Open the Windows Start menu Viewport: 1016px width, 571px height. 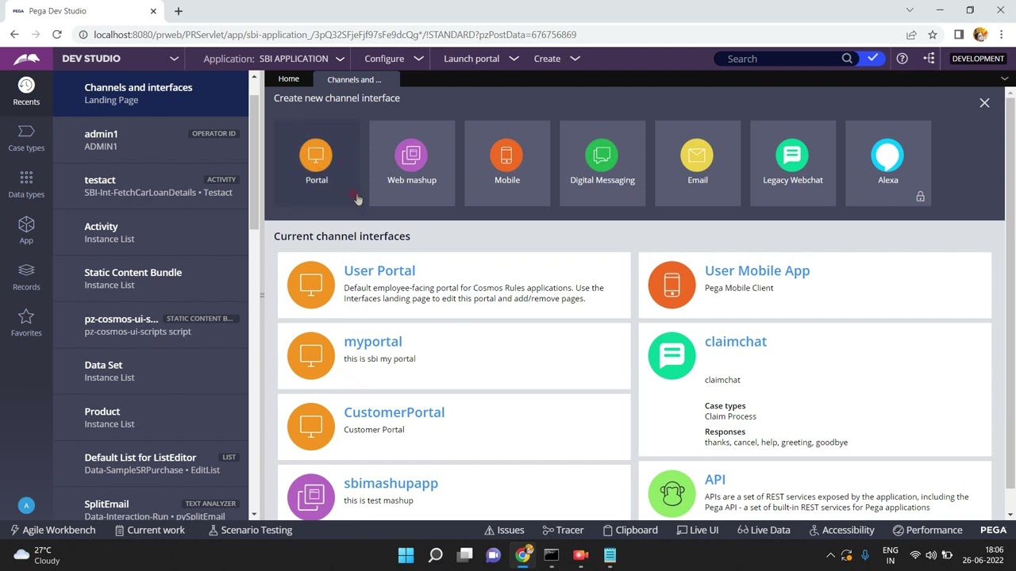(x=406, y=555)
